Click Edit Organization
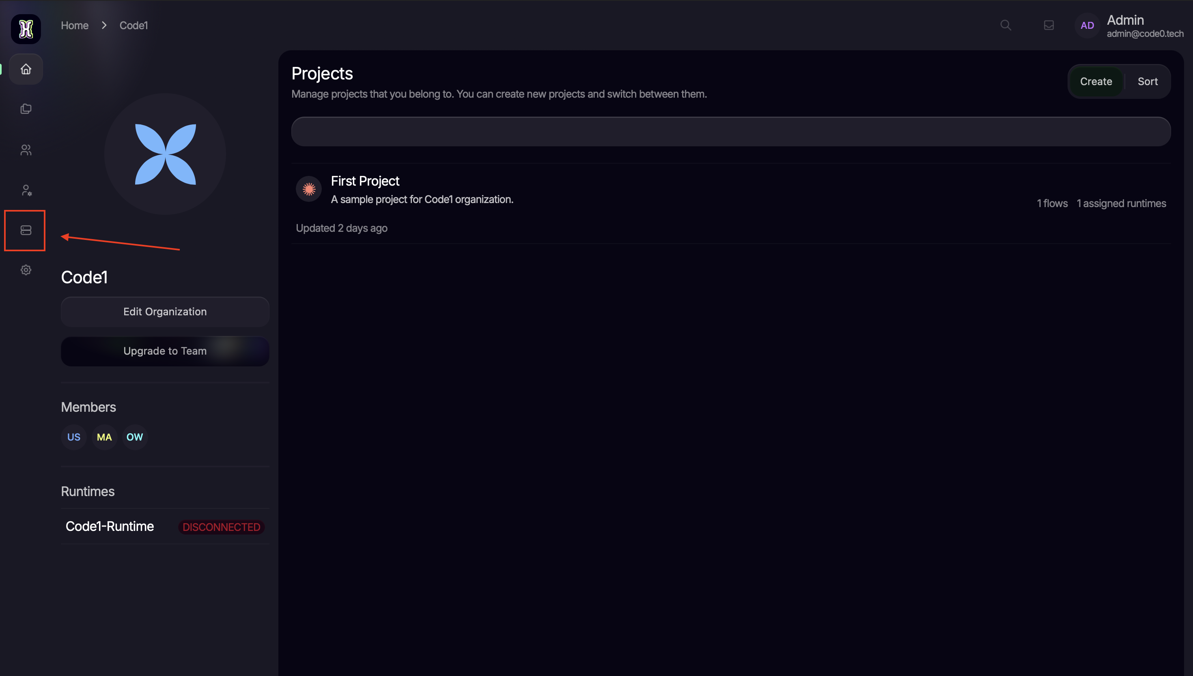Image resolution: width=1193 pixels, height=676 pixels. 165,312
